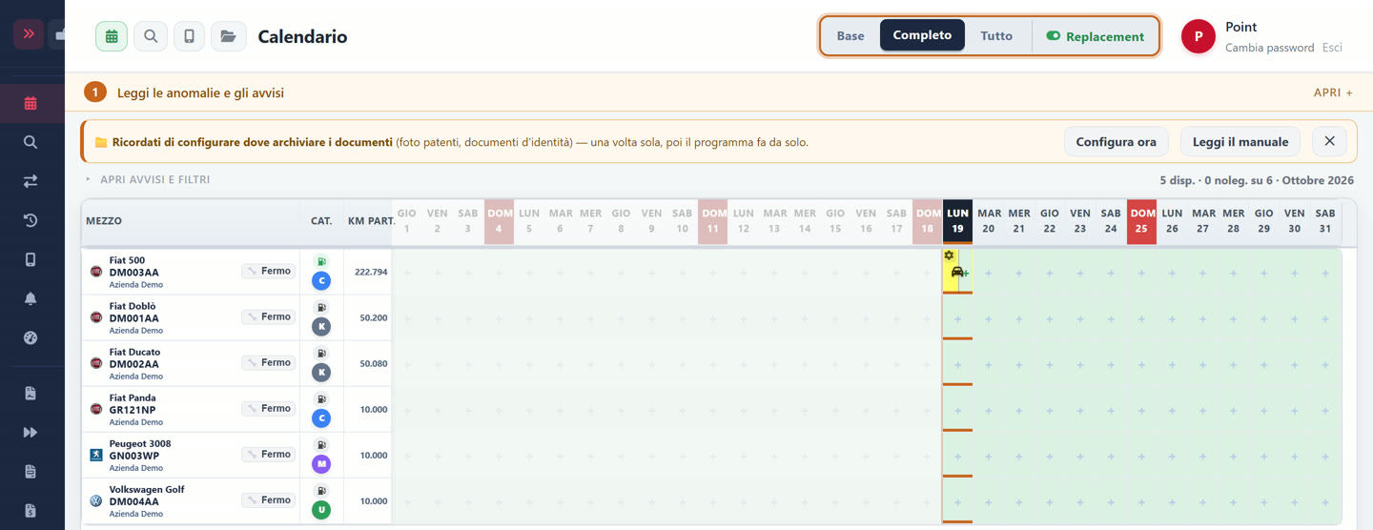Click the green U category badge for Volkswagen Golf
This screenshot has height=530, width=1373.
(x=321, y=510)
